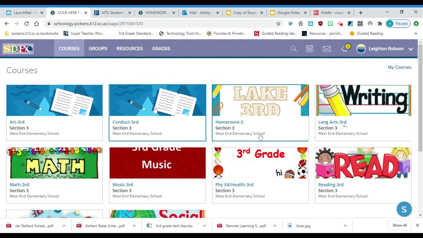Image resolution: width=423 pixels, height=238 pixels.
Task: Reload the current page
Action: pyautogui.click(x=26, y=23)
